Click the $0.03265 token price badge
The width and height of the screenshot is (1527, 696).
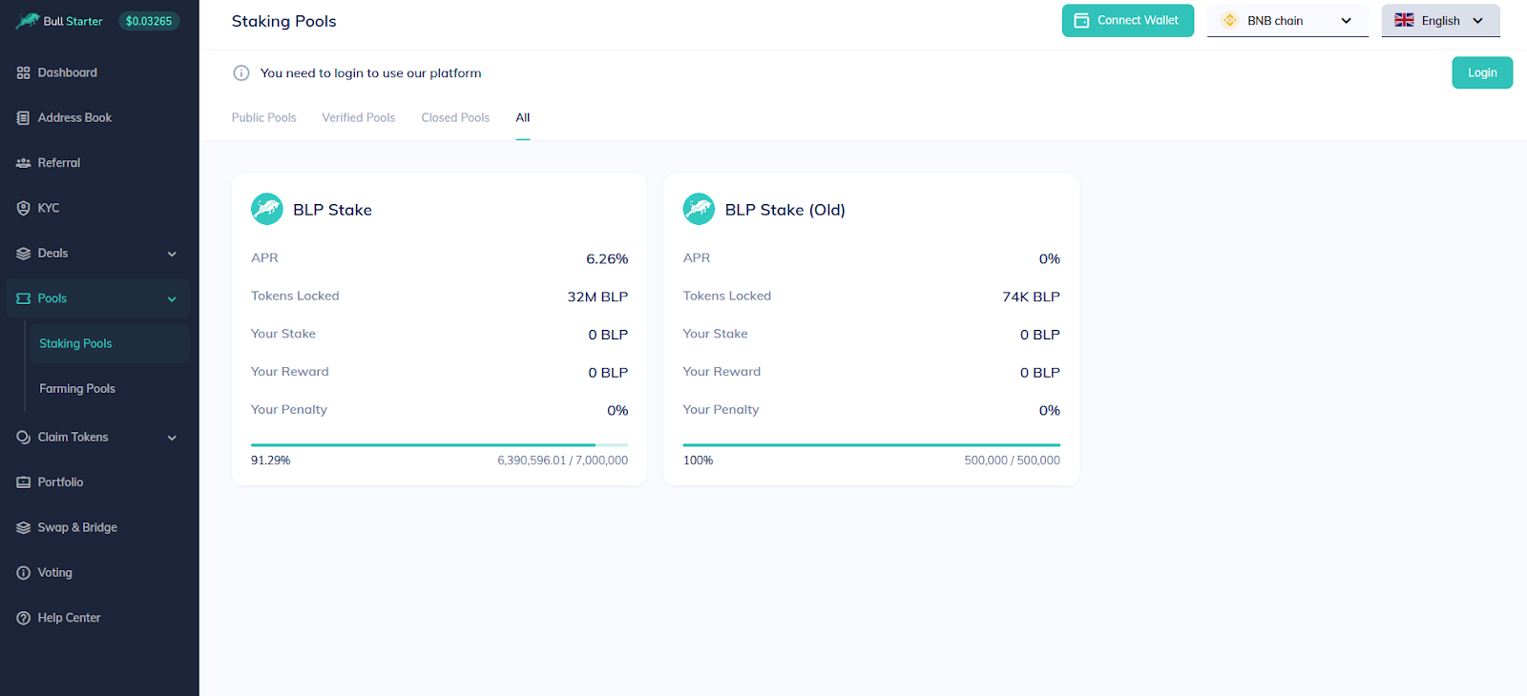pyautogui.click(x=149, y=21)
